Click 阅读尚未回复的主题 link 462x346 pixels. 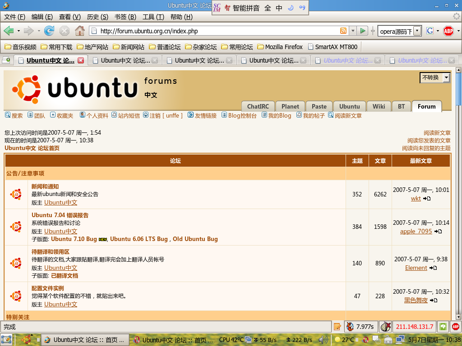[426, 148]
